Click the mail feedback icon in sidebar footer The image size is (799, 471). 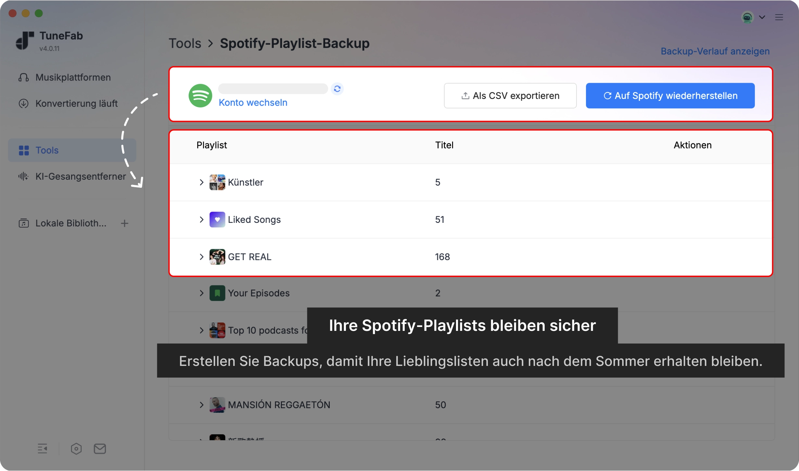tap(100, 449)
